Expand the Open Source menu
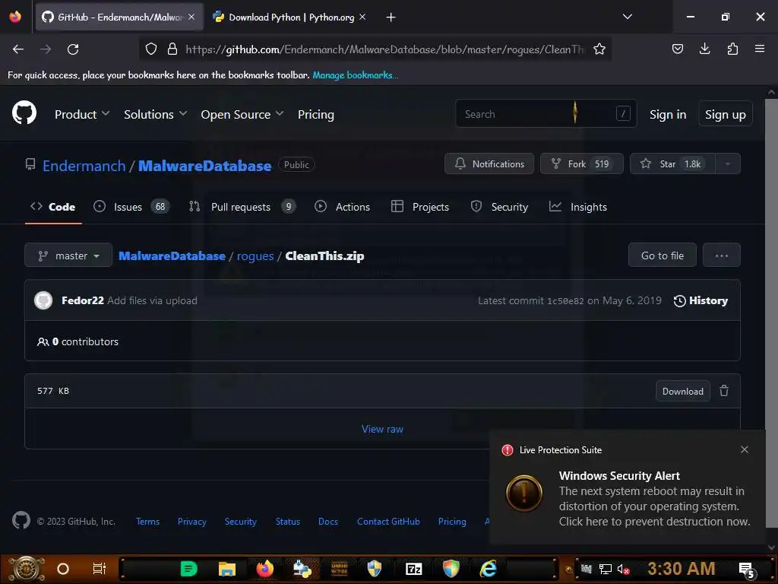 point(242,115)
